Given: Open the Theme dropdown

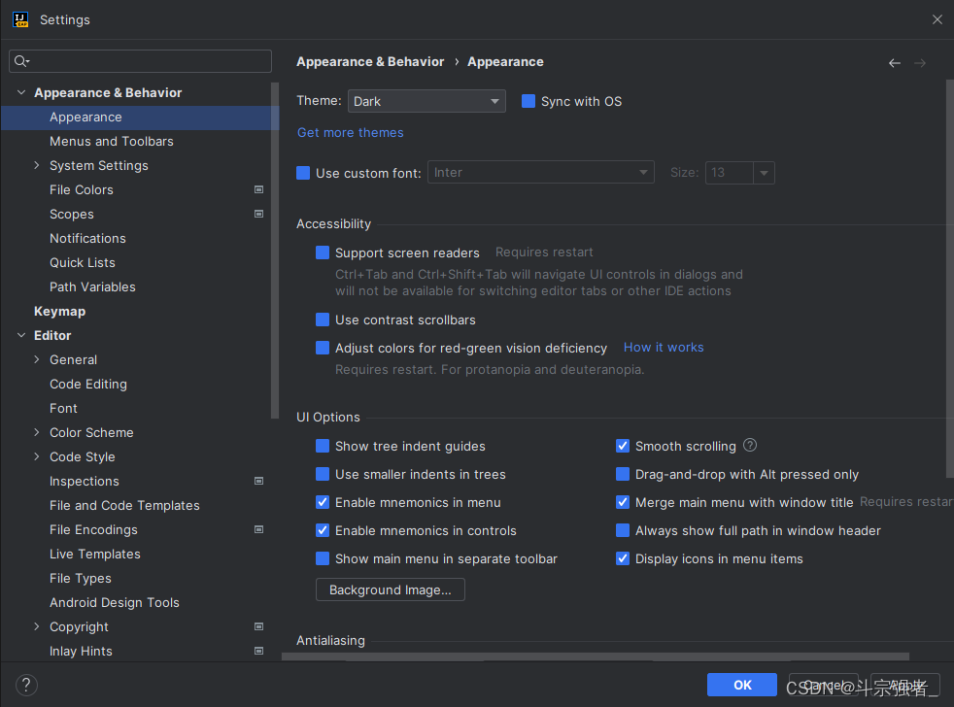Looking at the screenshot, I should (426, 101).
